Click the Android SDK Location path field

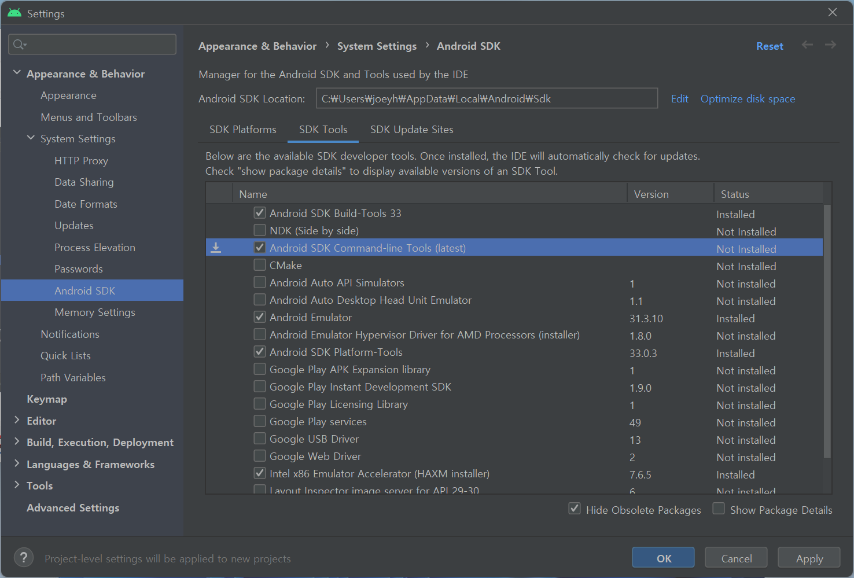tap(487, 98)
